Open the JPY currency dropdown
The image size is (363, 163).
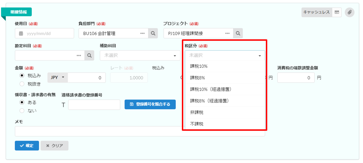point(57,78)
